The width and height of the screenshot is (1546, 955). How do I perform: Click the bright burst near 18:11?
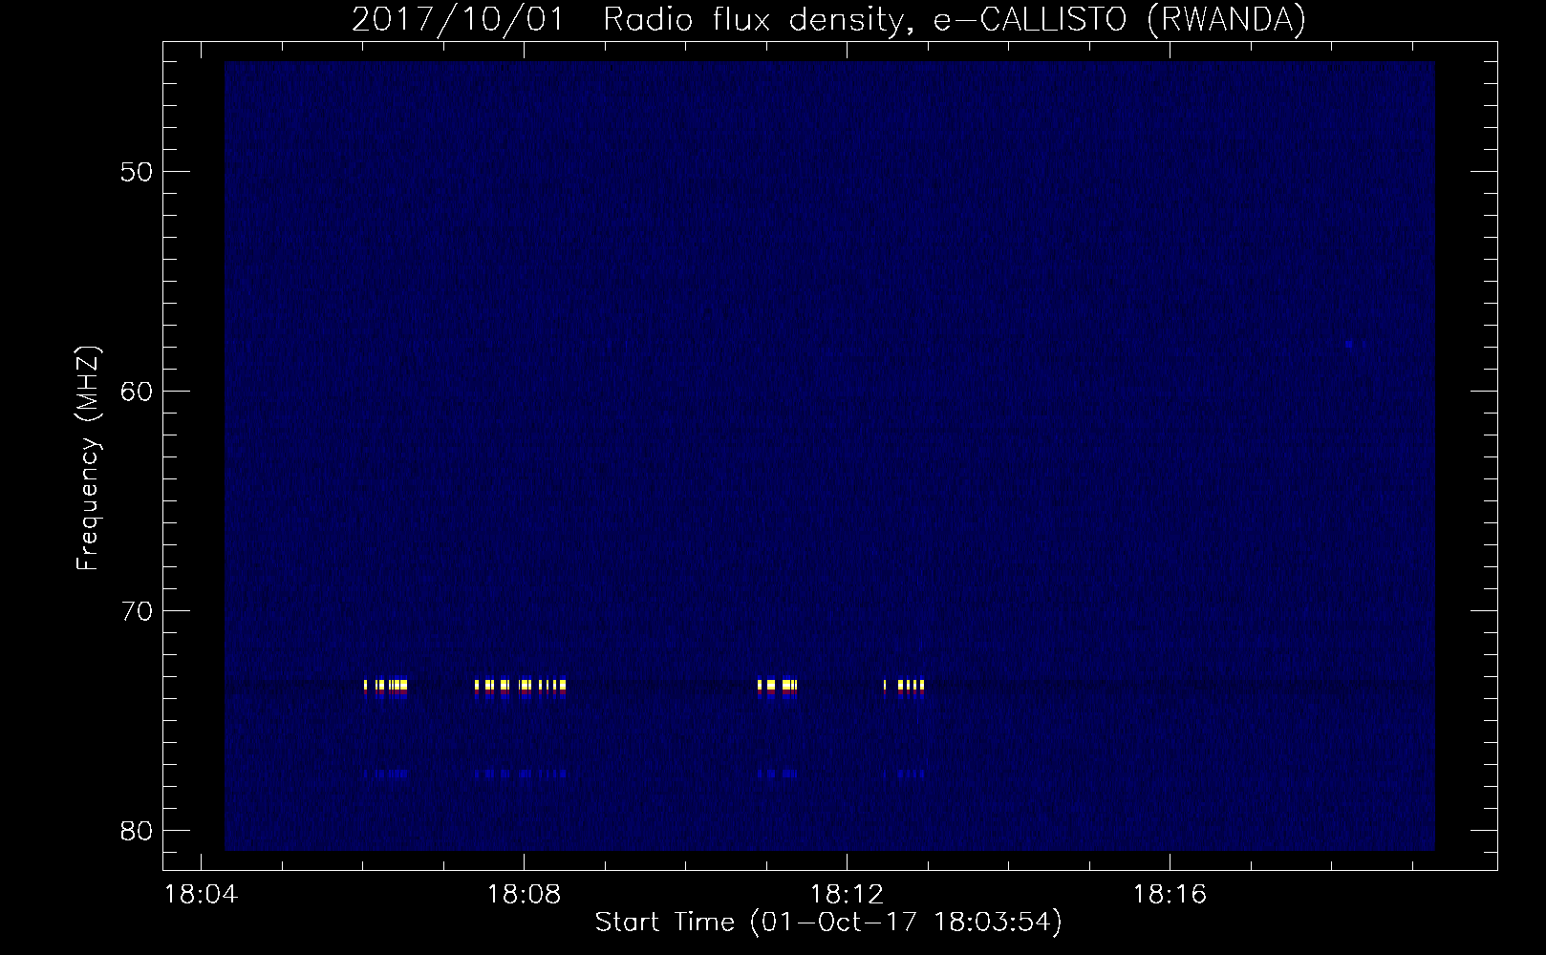coord(777,686)
